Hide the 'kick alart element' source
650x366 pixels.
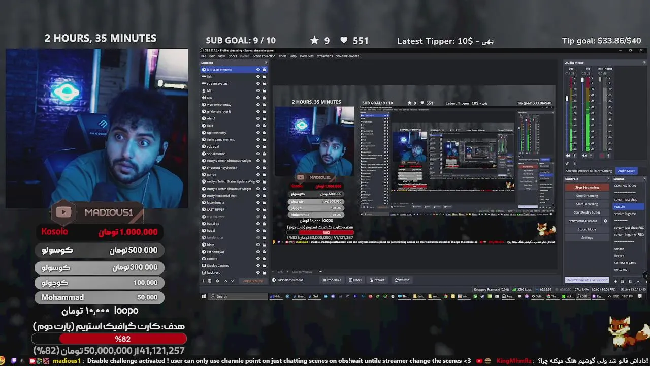pyautogui.click(x=258, y=70)
